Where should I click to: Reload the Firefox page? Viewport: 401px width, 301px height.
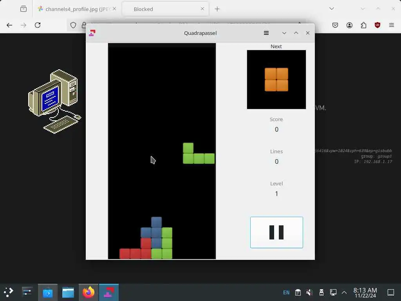pos(38,25)
